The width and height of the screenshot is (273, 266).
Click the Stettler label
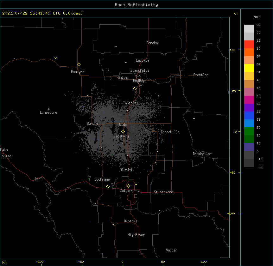[201, 75]
